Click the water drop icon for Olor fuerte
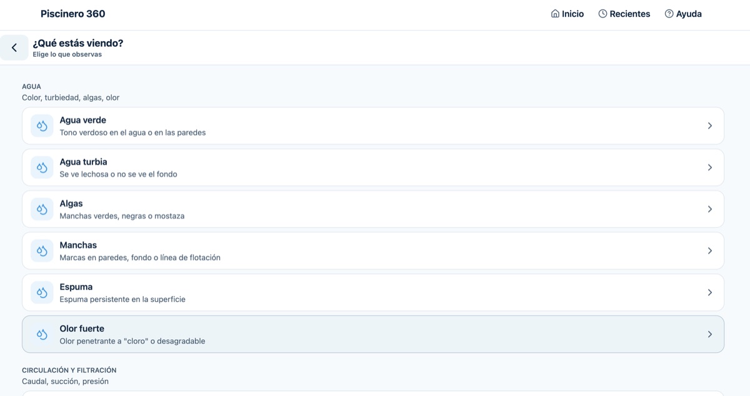Viewport: 750px width, 396px height. pyautogui.click(x=42, y=334)
